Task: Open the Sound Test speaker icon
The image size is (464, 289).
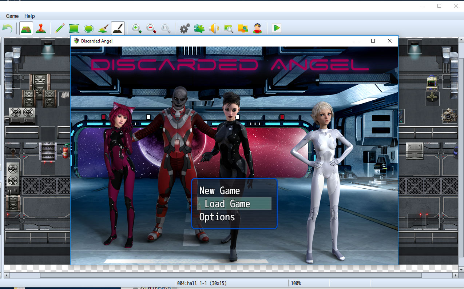Action: pos(214,28)
